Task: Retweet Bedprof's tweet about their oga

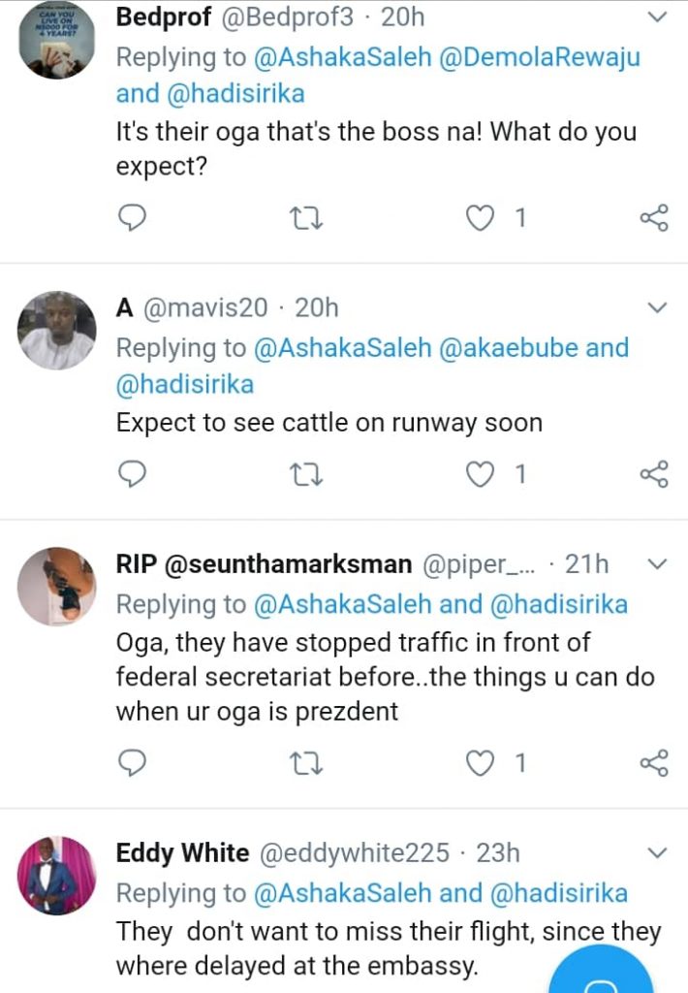Action: [x=305, y=217]
